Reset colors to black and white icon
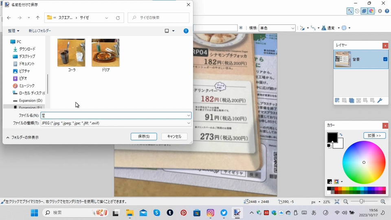This screenshot has height=220, width=391. (329, 146)
